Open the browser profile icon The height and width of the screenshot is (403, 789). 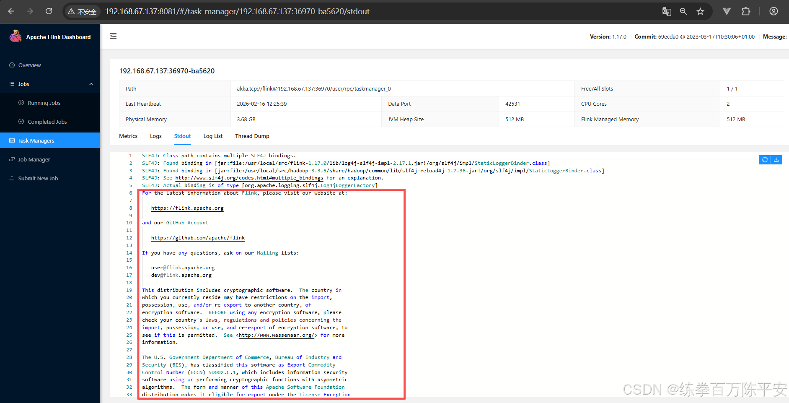coord(773,11)
